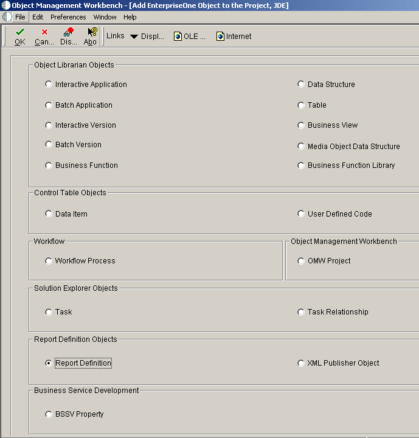419x438 pixels.
Task: Open the Preferences menu
Action: [68, 17]
